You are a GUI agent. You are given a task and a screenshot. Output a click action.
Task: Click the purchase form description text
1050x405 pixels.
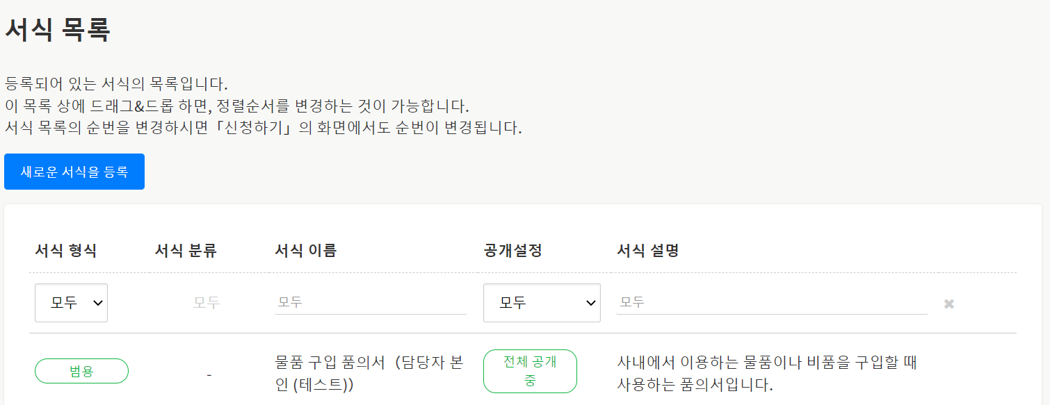coord(767,373)
